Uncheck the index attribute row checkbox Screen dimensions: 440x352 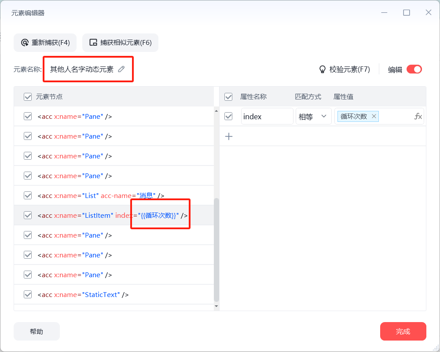228,116
